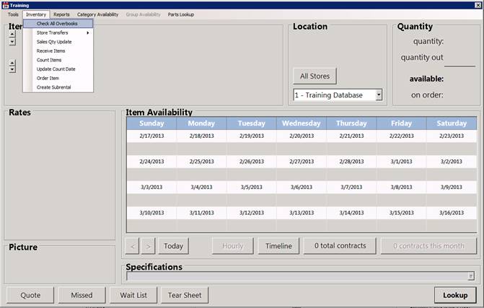
Task: Click the Specifications scrollbar button
Action: coord(470,276)
